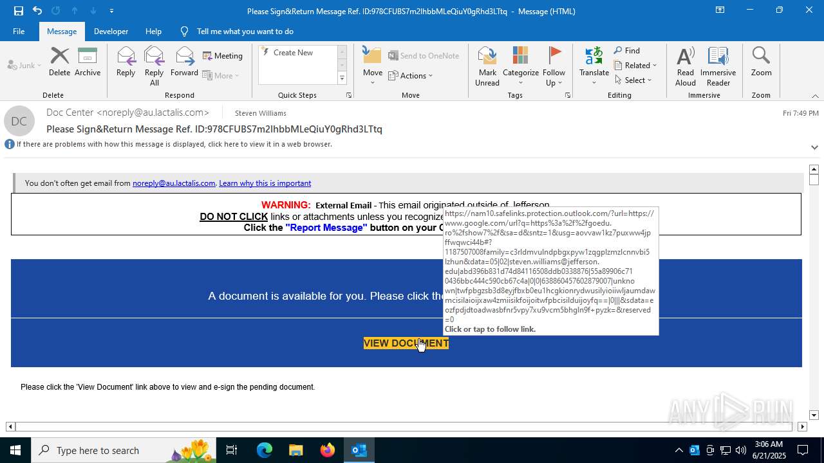Click the DC sender avatar
The height and width of the screenshot is (463, 824).
click(x=19, y=121)
